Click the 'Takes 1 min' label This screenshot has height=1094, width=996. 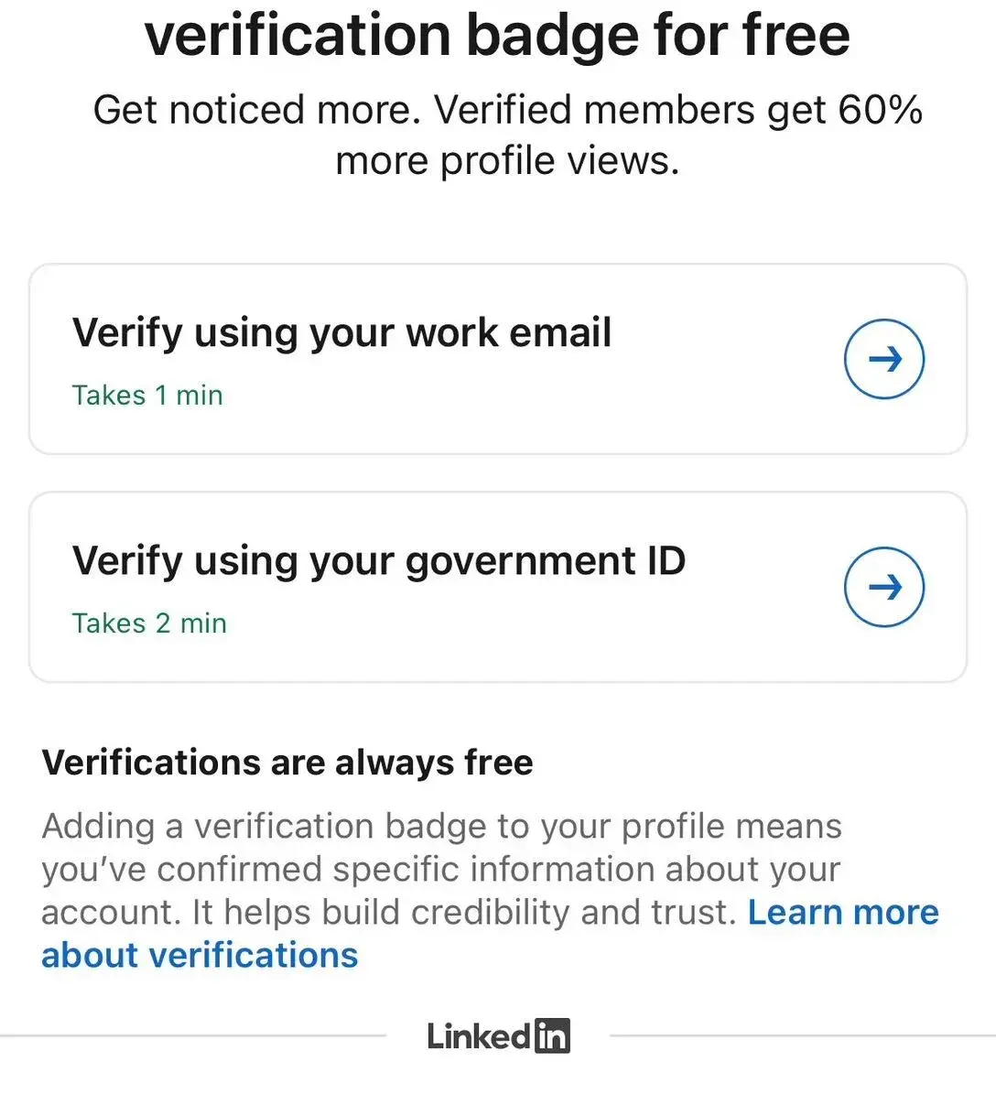147,395
